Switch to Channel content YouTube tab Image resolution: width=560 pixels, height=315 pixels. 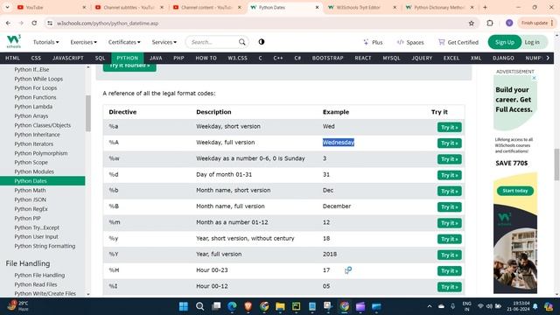pyautogui.click(x=206, y=7)
